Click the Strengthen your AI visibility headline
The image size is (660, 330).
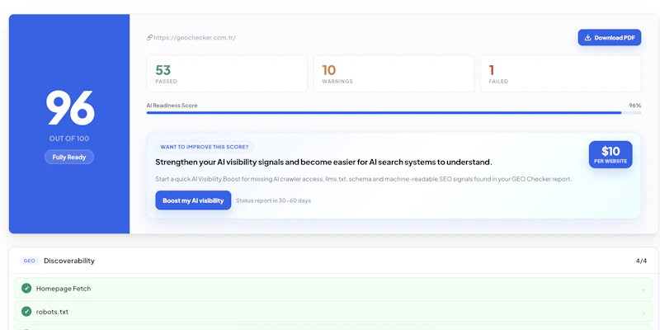point(323,162)
